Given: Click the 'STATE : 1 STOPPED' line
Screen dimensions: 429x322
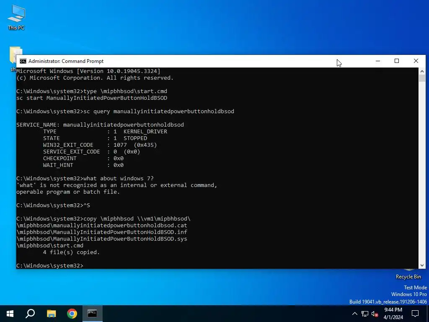Looking at the screenshot, I should pos(95,138).
